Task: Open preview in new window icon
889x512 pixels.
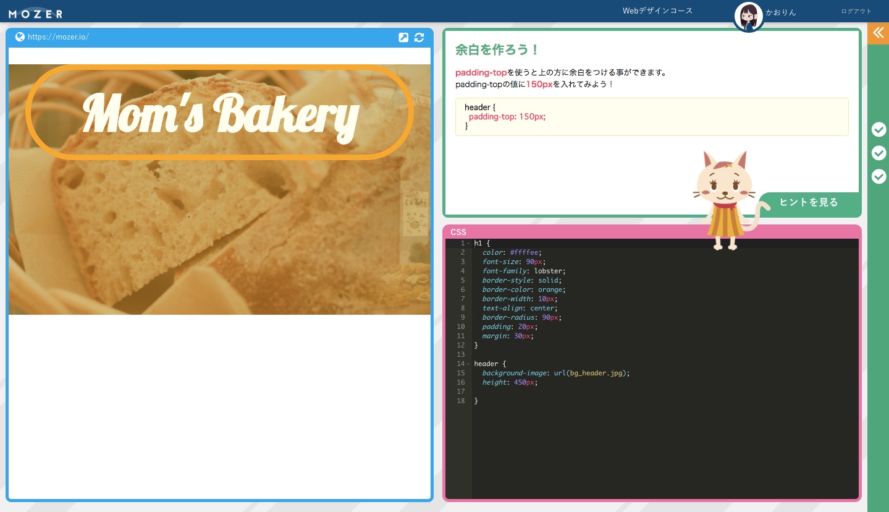Action: (403, 37)
